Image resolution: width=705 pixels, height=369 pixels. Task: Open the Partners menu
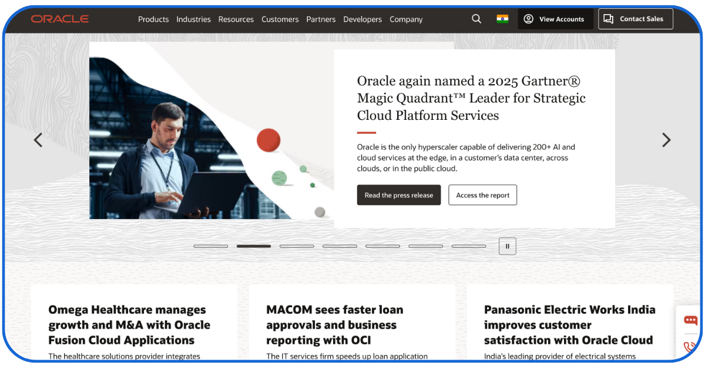click(321, 19)
